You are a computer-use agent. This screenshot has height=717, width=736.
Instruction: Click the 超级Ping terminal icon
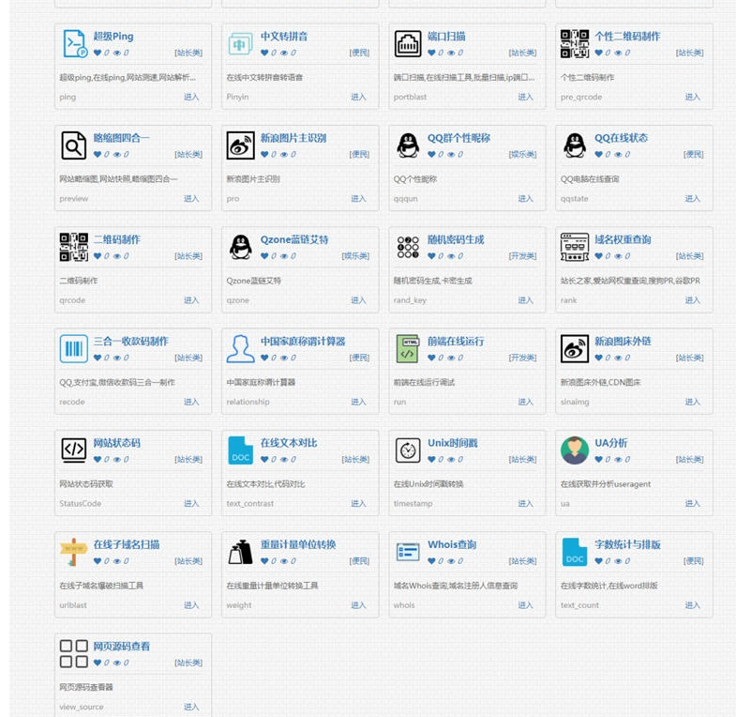(x=74, y=44)
